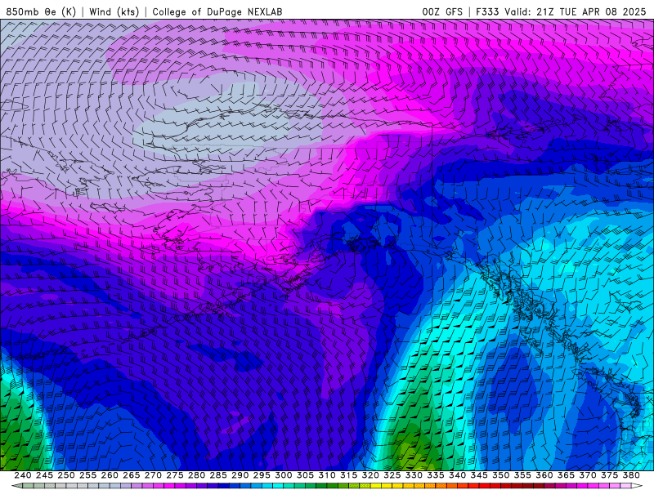Click the 380 value on the legend
The width and height of the screenshot is (654, 490).
coord(631,475)
